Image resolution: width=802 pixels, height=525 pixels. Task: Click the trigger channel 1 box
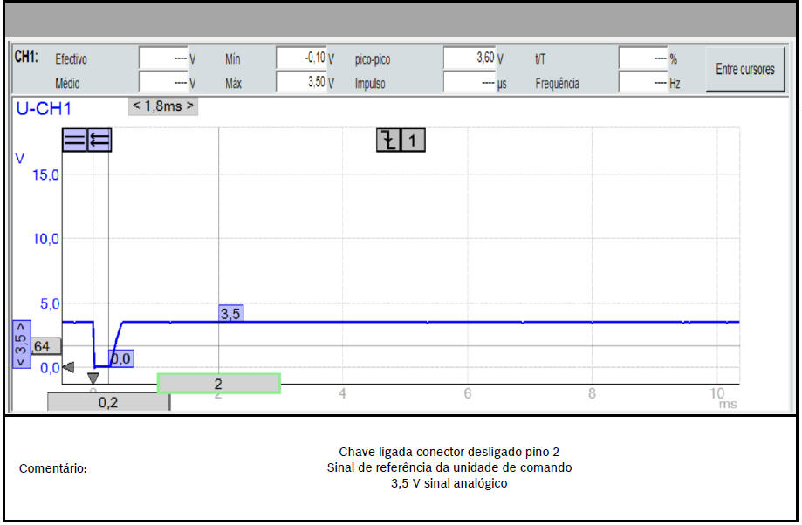tap(413, 140)
